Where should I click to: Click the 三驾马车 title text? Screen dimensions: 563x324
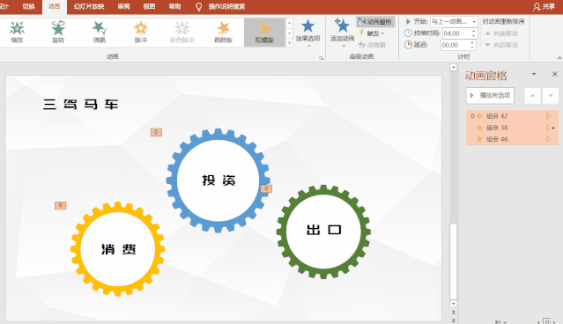point(80,105)
